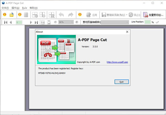This screenshot has width=166, height=115.
Task: Click the grid cut lines icon
Action: [x=26, y=15]
